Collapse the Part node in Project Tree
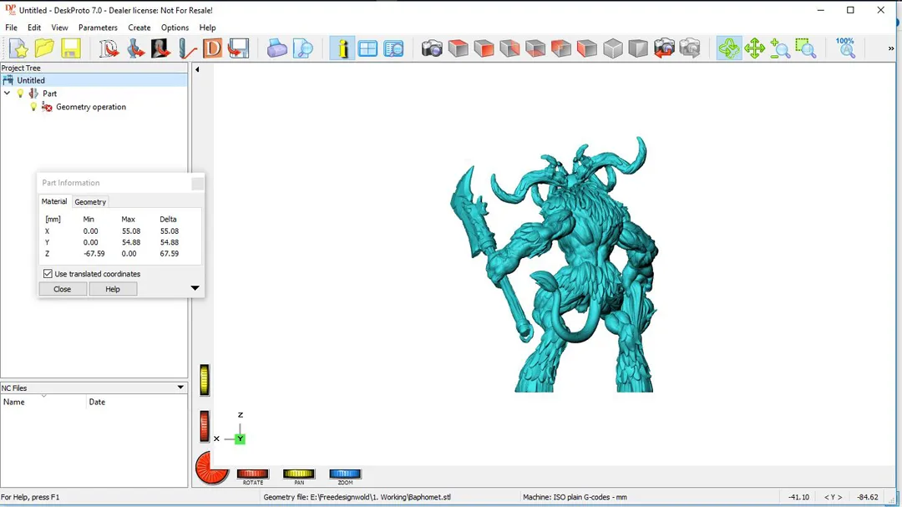The height and width of the screenshot is (507, 902). 7,94
